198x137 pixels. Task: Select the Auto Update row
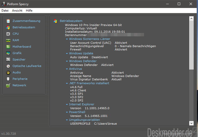click(89, 57)
